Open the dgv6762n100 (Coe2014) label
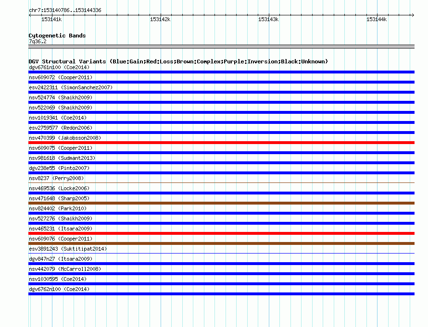 (59, 289)
